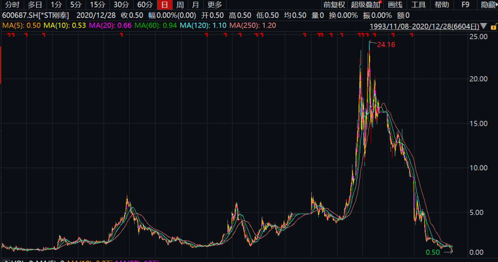Open the 前复权 price adjustment option
The image size is (498, 262).
coord(334,5)
